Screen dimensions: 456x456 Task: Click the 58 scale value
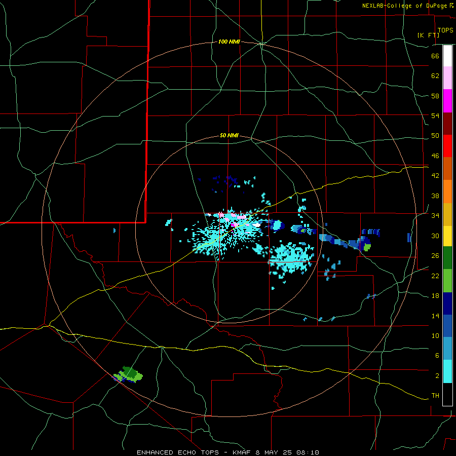435,96
